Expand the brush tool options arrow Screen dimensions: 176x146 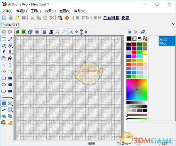click(x=12, y=54)
